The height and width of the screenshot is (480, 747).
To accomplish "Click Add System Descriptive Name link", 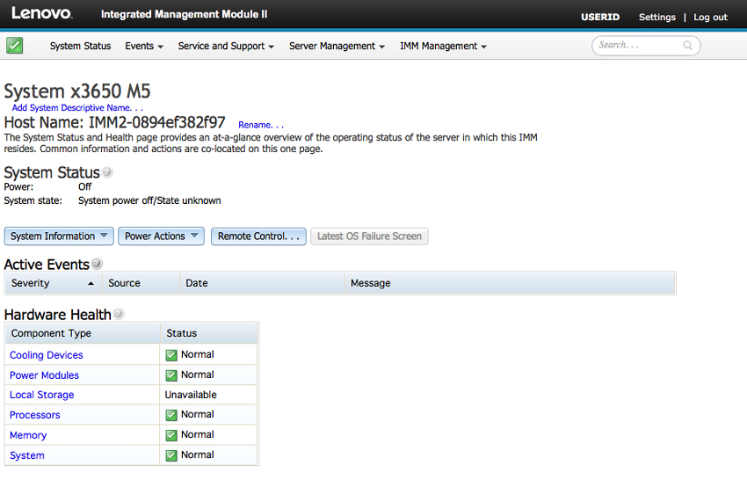I will (x=77, y=108).
